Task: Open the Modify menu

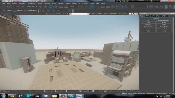Action: (14, 3)
